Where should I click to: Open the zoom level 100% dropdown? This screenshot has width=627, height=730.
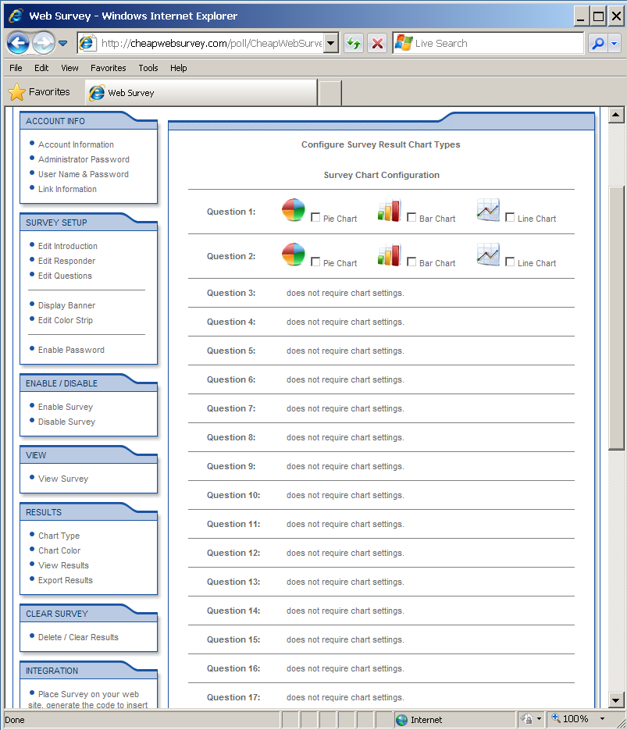coord(602,719)
